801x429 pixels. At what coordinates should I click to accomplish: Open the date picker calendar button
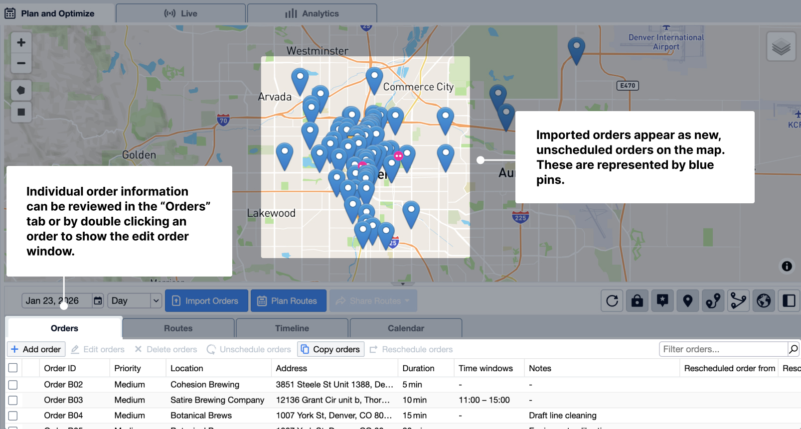98,300
